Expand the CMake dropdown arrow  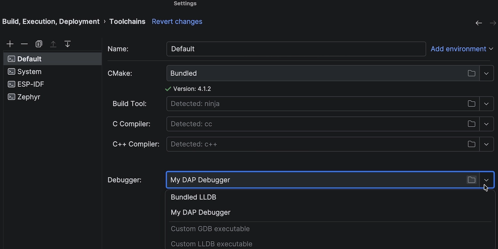coord(486,73)
